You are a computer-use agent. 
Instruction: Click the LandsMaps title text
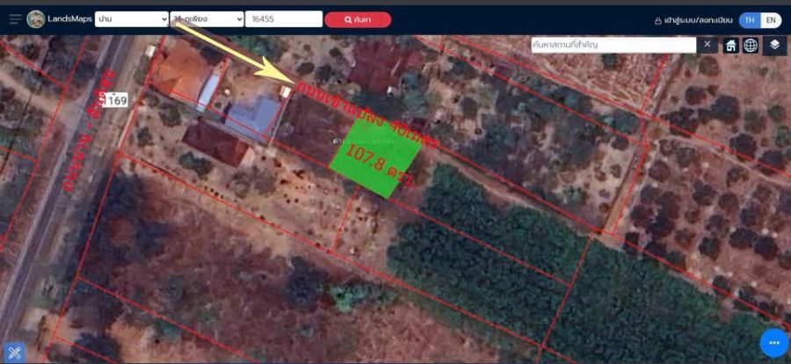(x=69, y=19)
